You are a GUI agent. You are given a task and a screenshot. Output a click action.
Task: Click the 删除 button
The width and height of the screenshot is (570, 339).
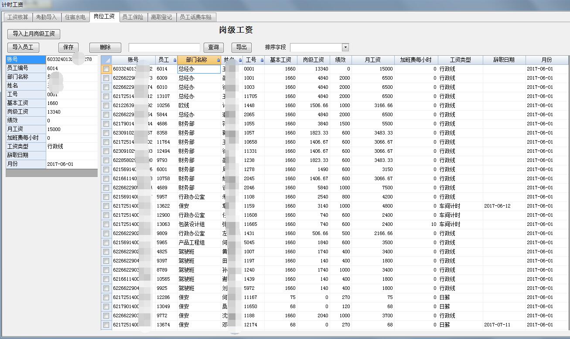[105, 47]
